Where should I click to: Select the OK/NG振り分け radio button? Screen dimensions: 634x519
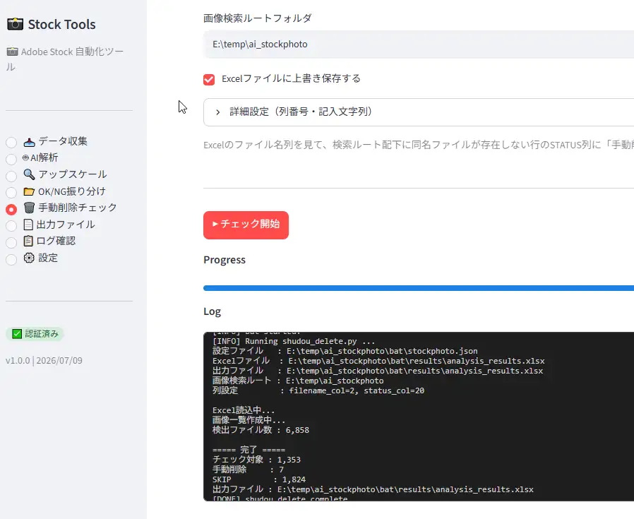coord(11,193)
